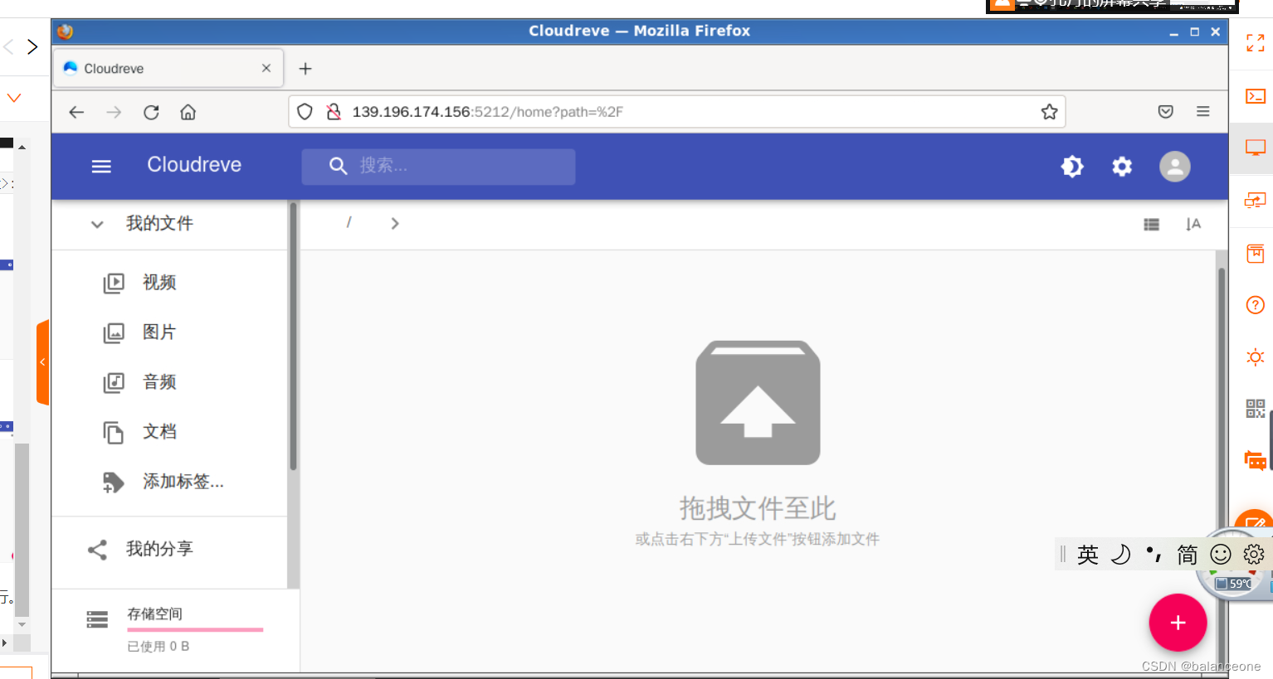
Task: Reload the page in Firefox
Action: pos(151,112)
